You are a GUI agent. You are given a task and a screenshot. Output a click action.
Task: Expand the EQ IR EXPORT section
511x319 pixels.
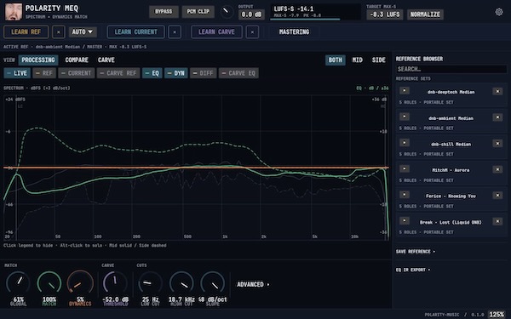(x=412, y=270)
